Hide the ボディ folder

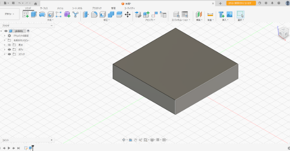(x=9, y=50)
